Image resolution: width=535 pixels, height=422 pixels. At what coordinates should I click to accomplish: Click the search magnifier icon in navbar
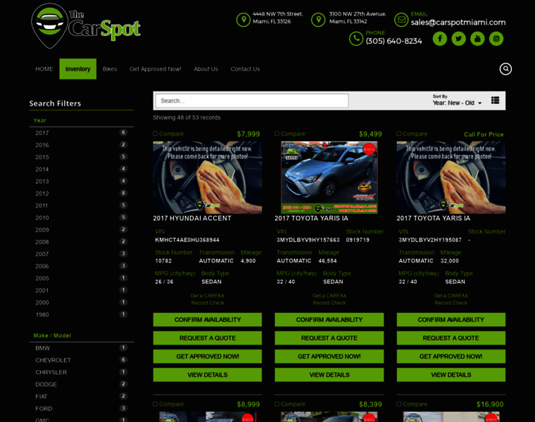click(505, 69)
